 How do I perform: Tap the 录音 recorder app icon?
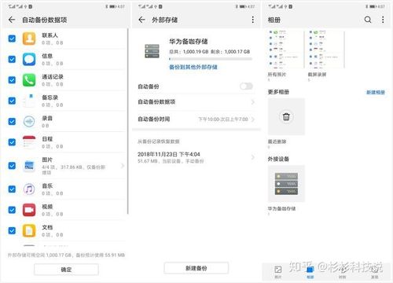(29, 121)
